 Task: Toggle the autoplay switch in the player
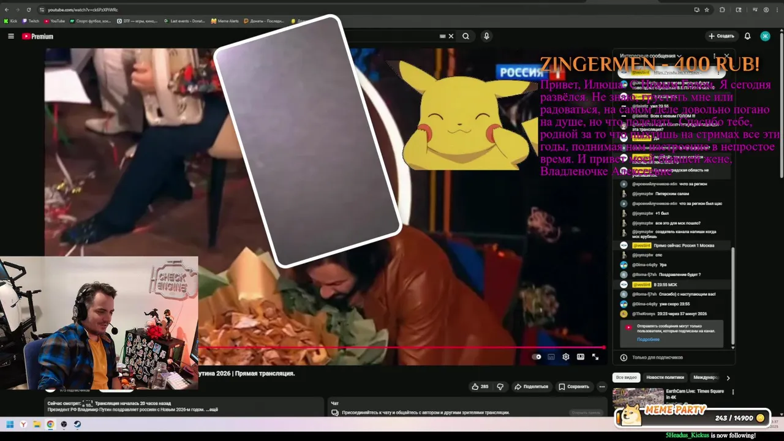tap(537, 356)
